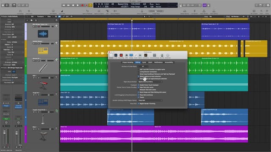Switch to Project Handling tab in Preferences

128,62
